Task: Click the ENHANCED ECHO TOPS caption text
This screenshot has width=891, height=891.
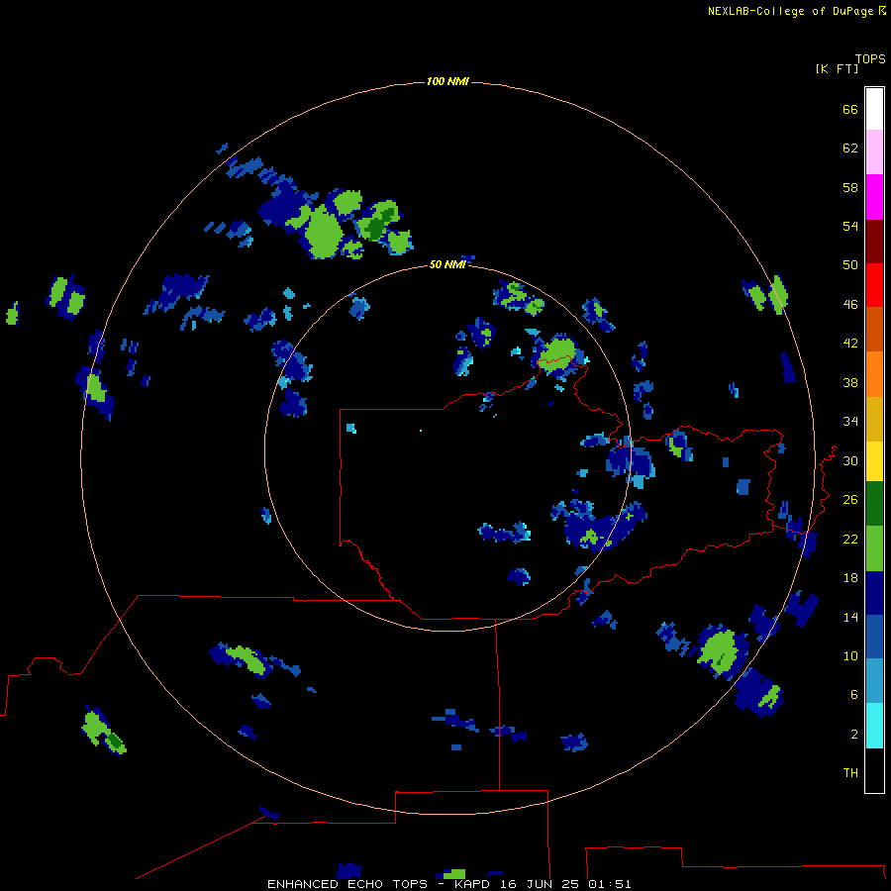Action: click(347, 884)
